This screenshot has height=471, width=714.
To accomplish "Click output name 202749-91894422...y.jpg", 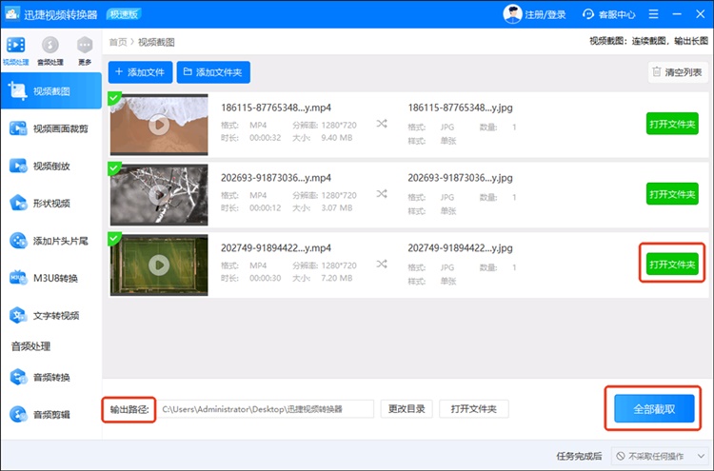I will (460, 248).
